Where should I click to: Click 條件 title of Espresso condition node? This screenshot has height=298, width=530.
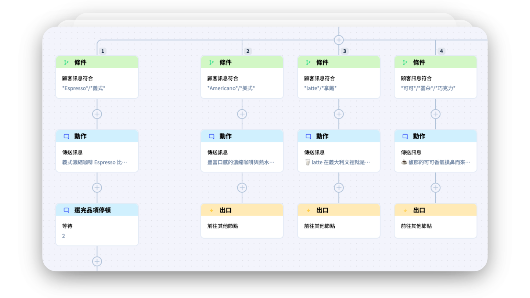[80, 62]
